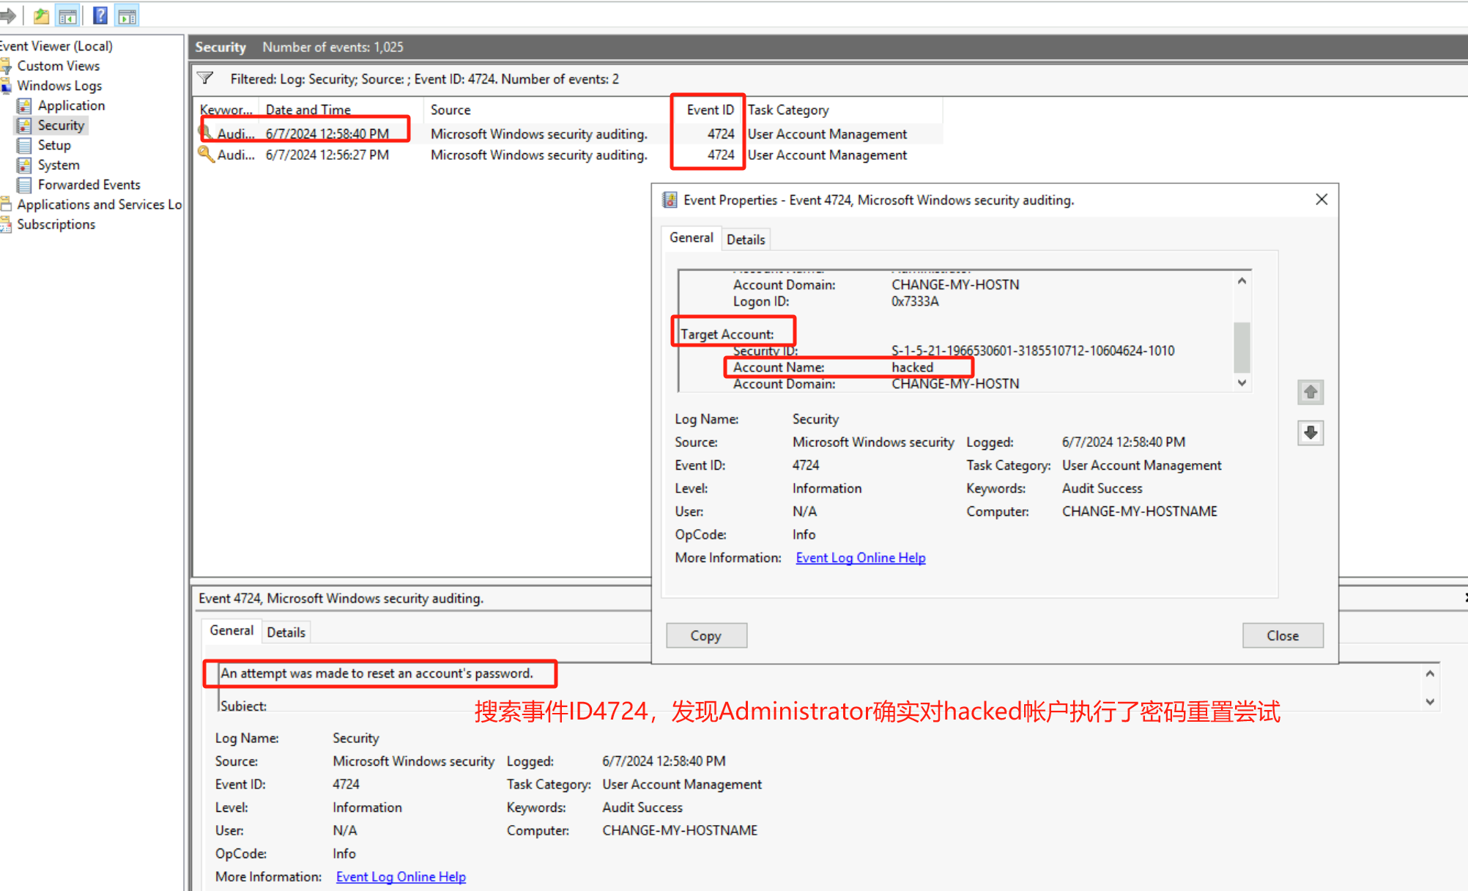This screenshot has height=891, width=1468.
Task: Select the Forwarded Events log
Action: 89,185
